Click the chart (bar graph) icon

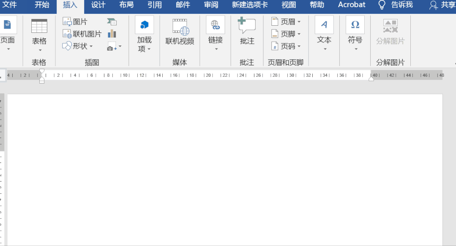[112, 34]
